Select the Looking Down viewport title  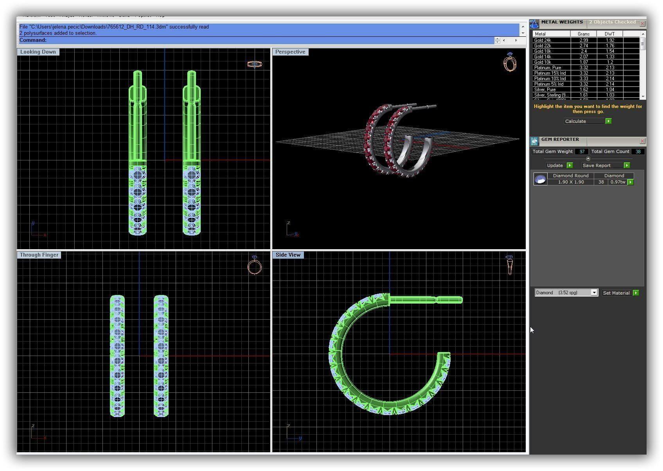click(38, 52)
